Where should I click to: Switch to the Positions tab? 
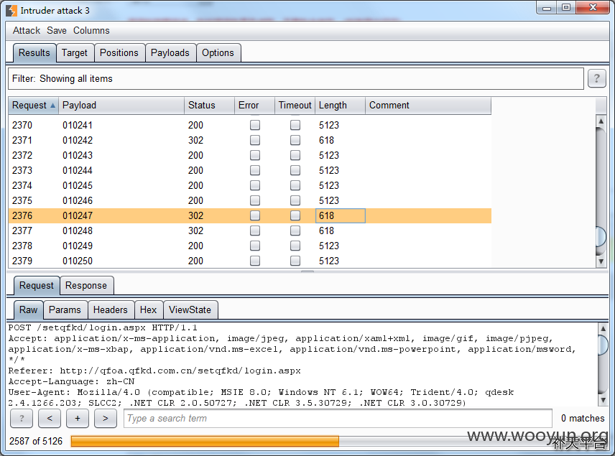(x=119, y=53)
